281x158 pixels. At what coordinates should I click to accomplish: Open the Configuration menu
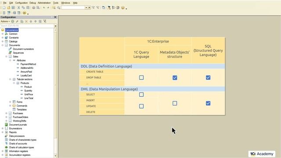point(22,3)
